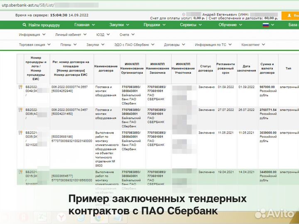Expand the Обучение menu
Screen dimensions: 299x224
point(230,25)
